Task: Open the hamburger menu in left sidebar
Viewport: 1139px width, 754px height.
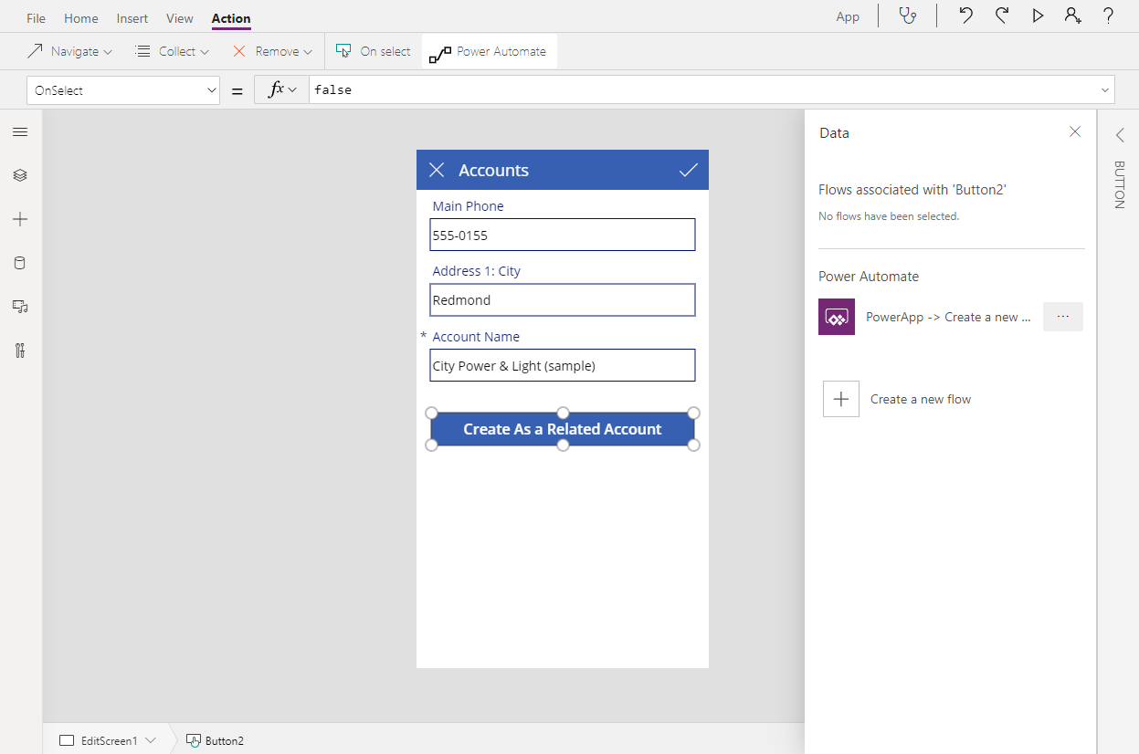Action: [x=20, y=132]
